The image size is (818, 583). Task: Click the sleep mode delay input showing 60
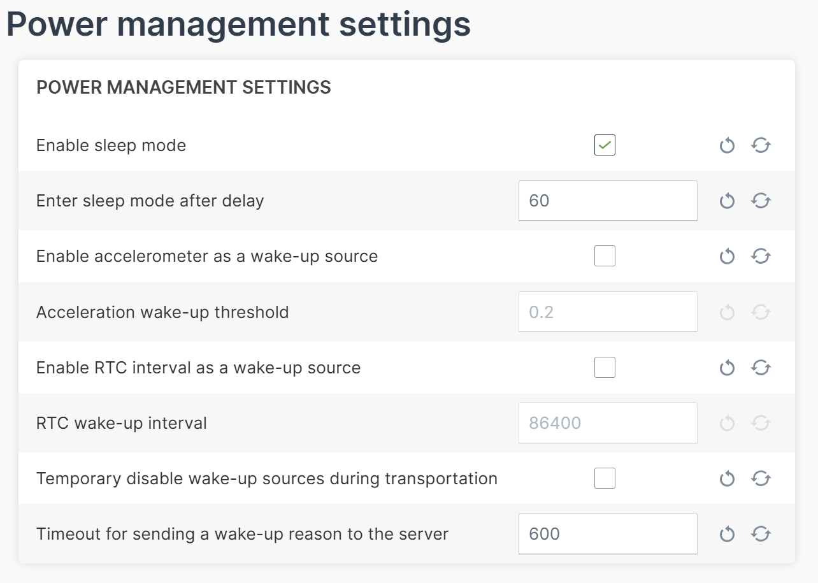[x=607, y=201]
